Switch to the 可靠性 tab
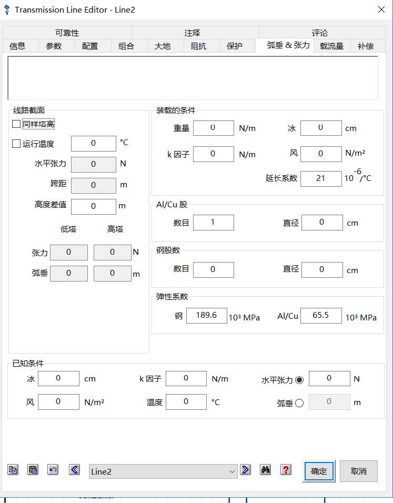393x503 pixels. (x=67, y=33)
